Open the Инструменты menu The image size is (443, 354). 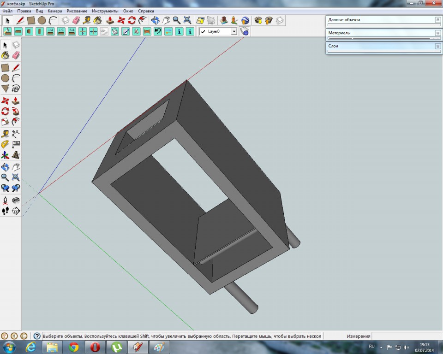tap(105, 11)
